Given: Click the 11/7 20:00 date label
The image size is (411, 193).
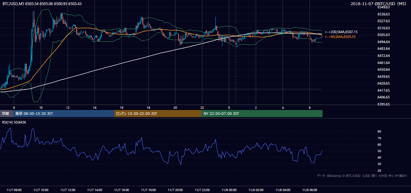Looking at the screenshot, I should click(x=175, y=190).
